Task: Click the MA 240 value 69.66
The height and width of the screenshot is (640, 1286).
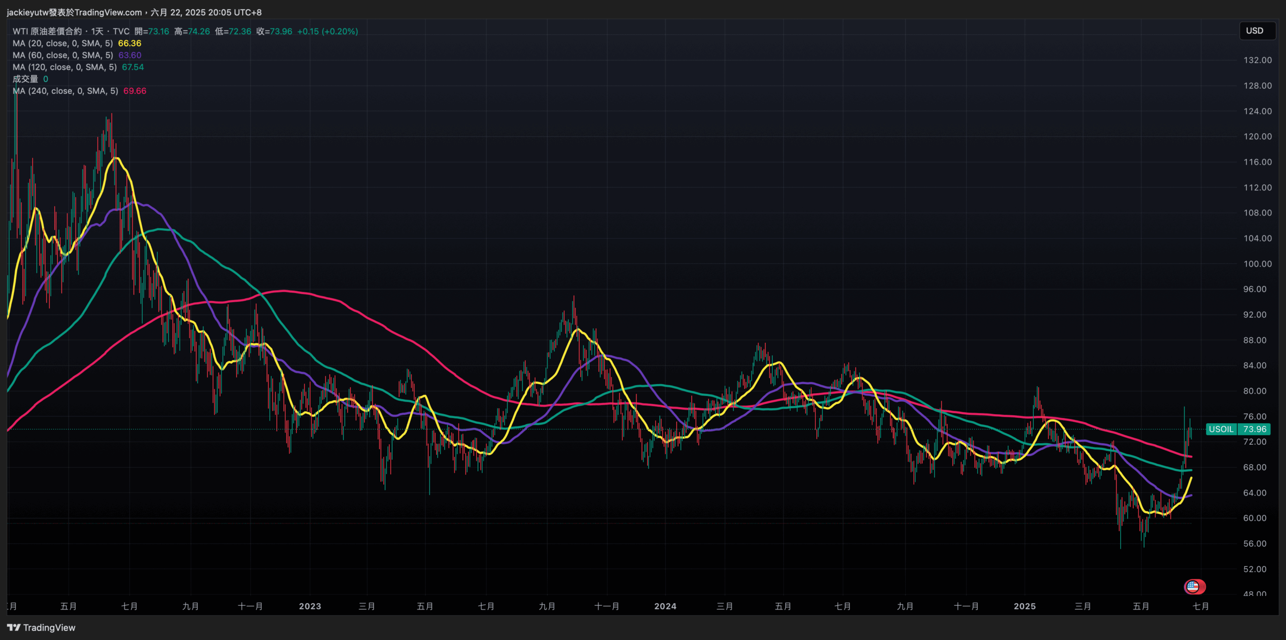Action: [x=135, y=91]
